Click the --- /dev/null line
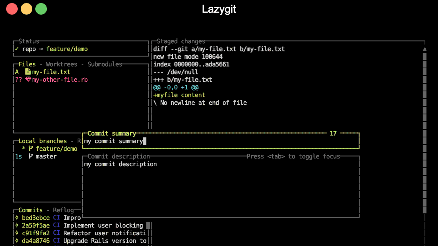 coord(176,72)
